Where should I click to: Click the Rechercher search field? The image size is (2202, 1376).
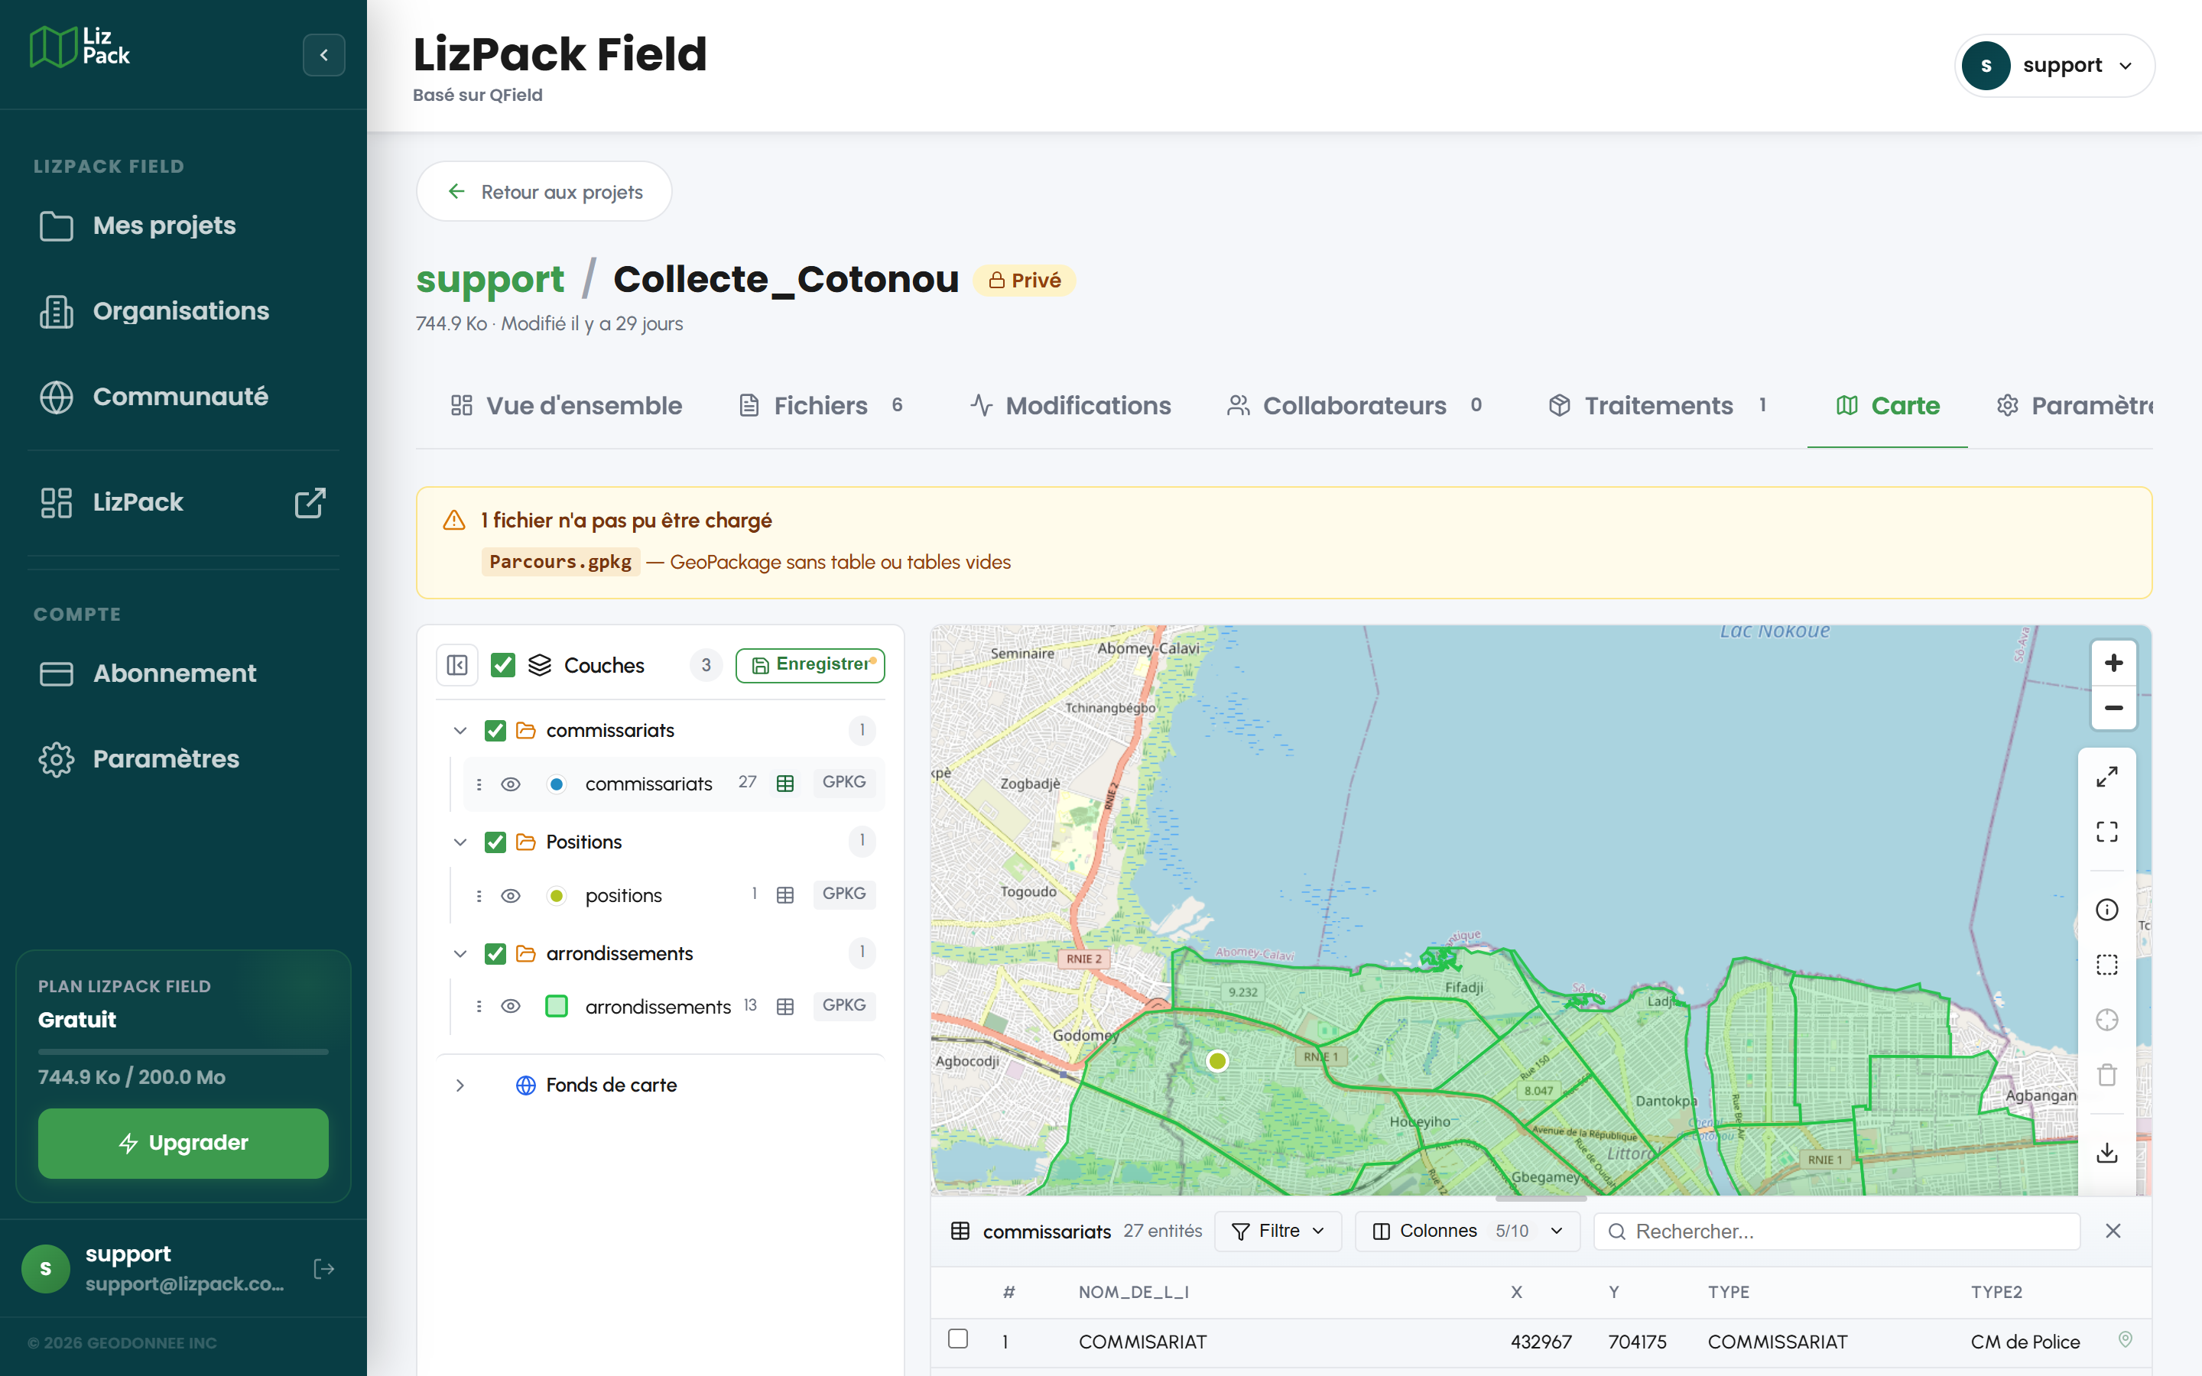[x=1837, y=1232]
